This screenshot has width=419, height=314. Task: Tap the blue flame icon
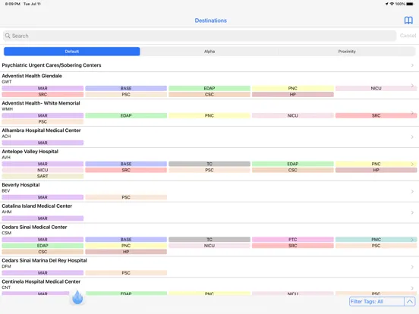[77, 297]
